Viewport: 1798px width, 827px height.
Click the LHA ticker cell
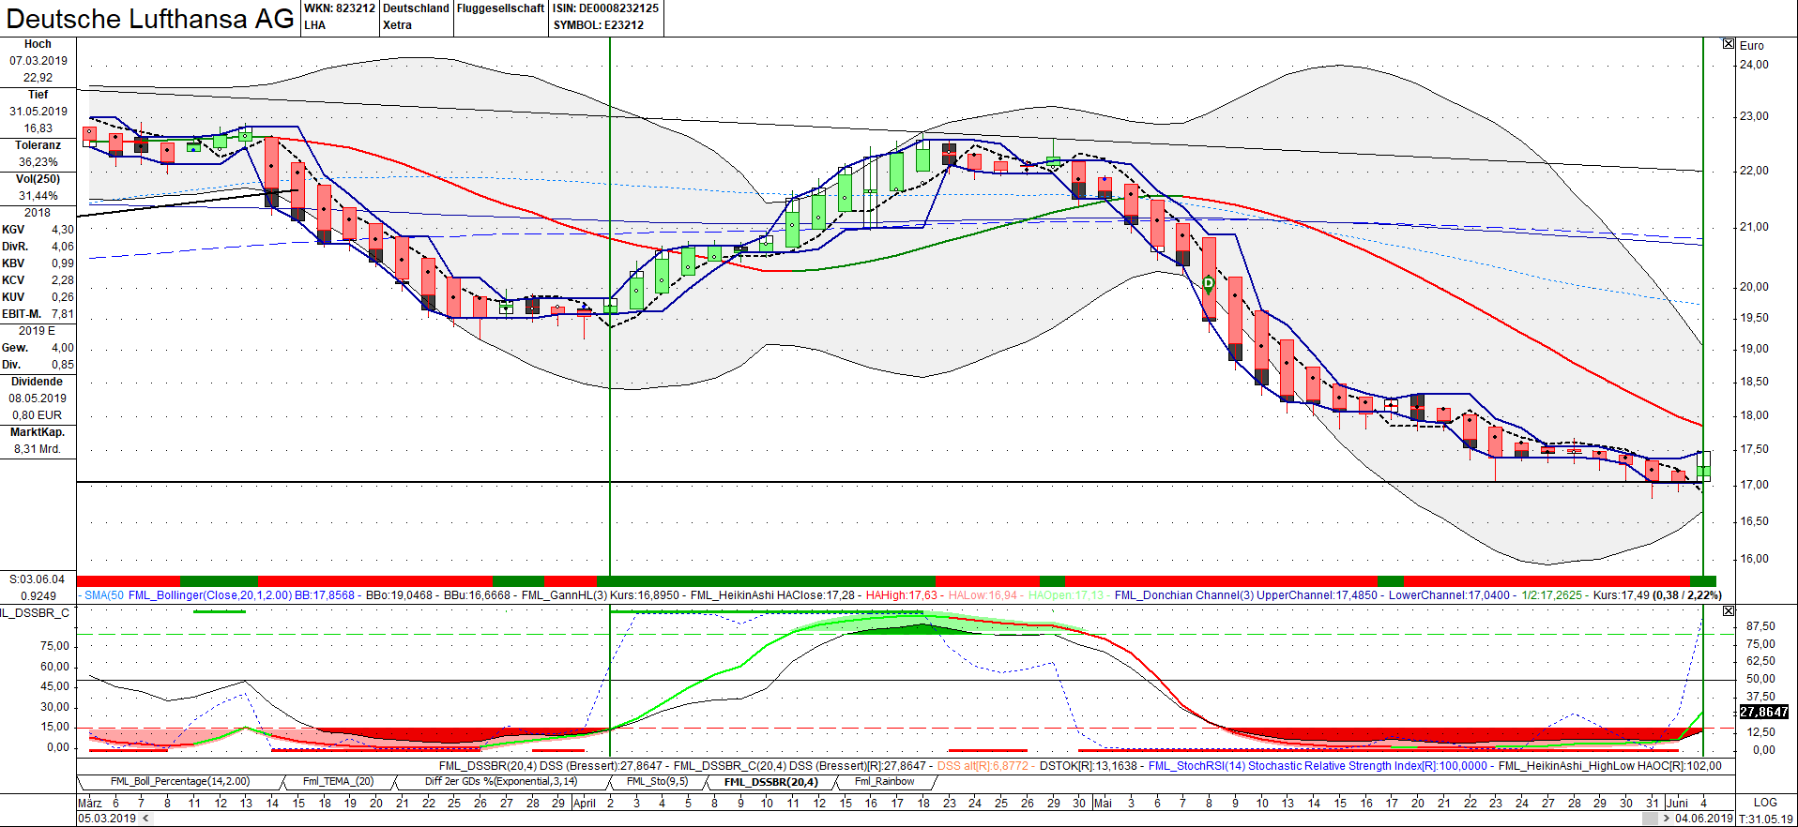coord(315,24)
